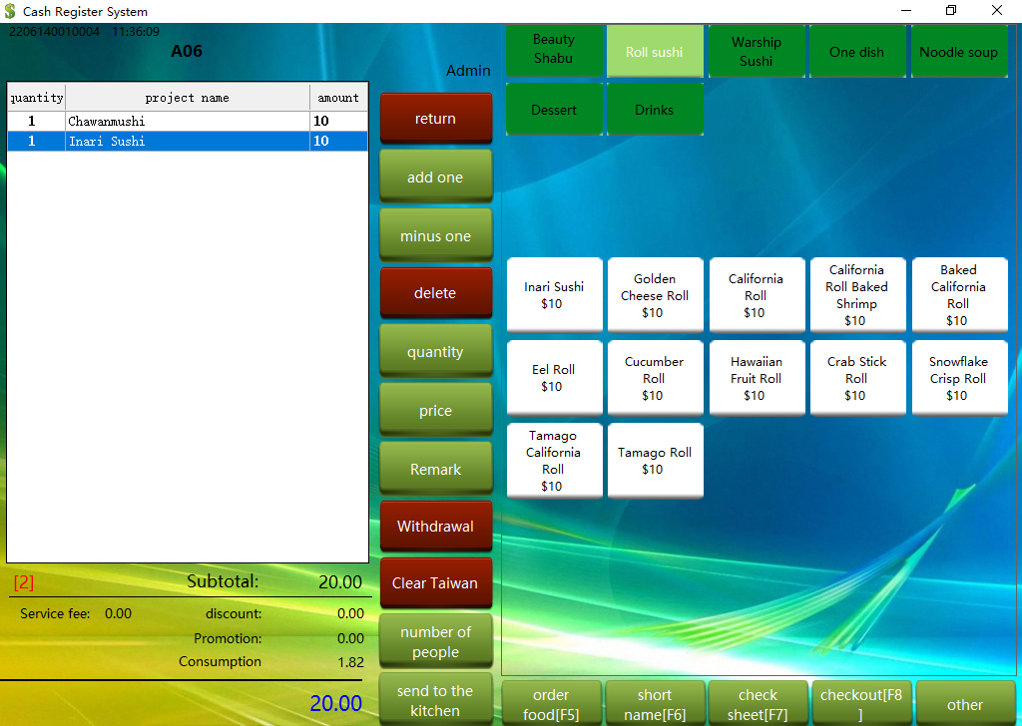Click the Cash Register System title icon
Viewport: 1022px width, 726px height.
[x=10, y=11]
